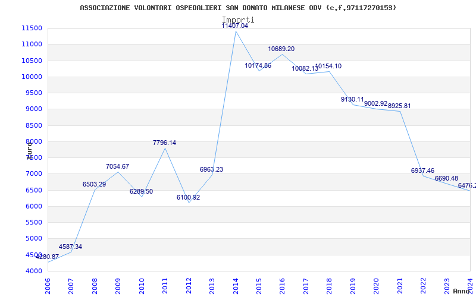This screenshot has width=476, height=297.
Task: Click the data label 6289.50
Action: click(x=141, y=191)
